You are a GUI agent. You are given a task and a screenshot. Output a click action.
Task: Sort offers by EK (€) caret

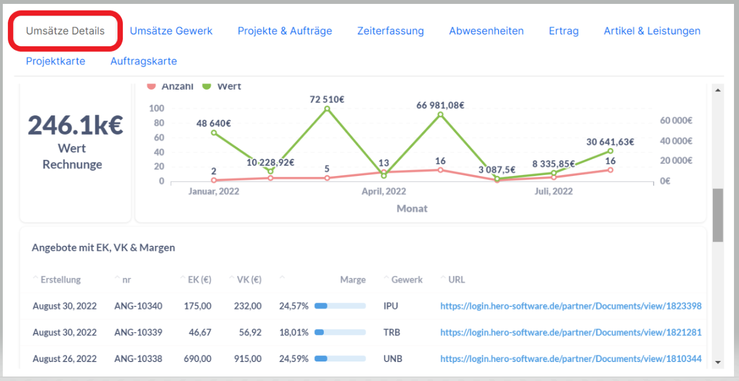coord(183,278)
